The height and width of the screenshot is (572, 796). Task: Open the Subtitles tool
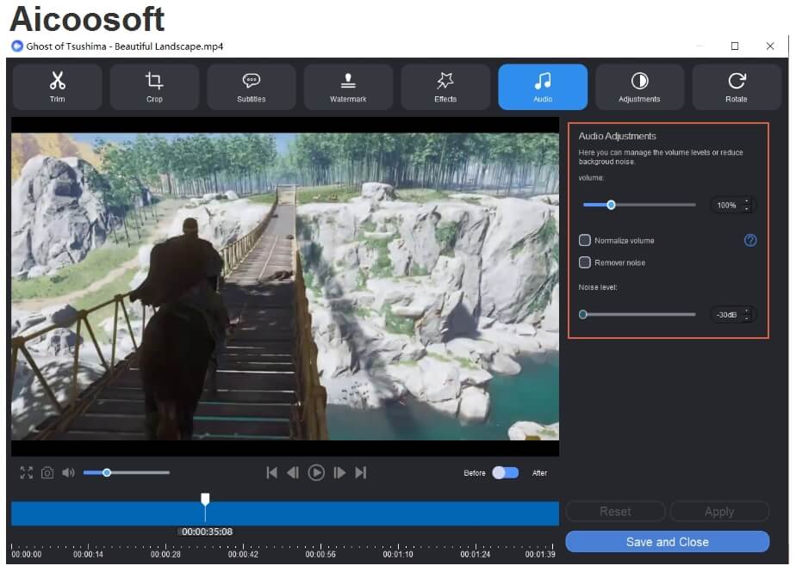tap(252, 87)
